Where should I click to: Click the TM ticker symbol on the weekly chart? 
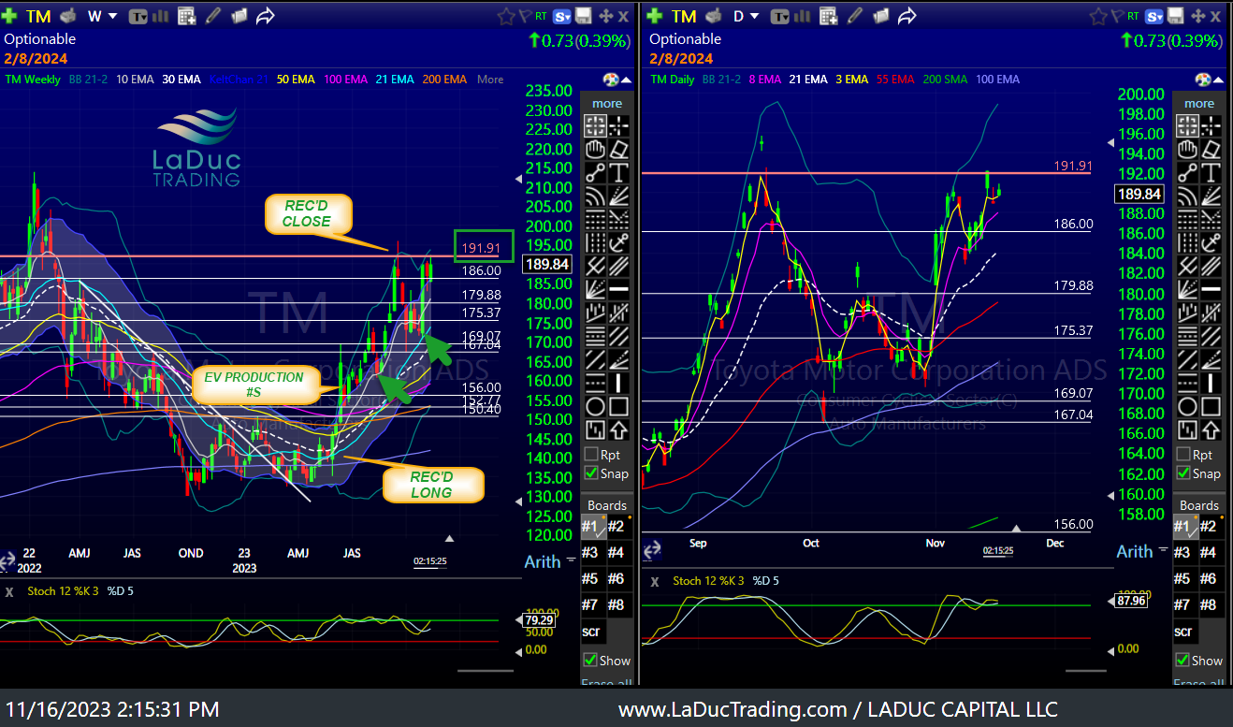tap(38, 15)
